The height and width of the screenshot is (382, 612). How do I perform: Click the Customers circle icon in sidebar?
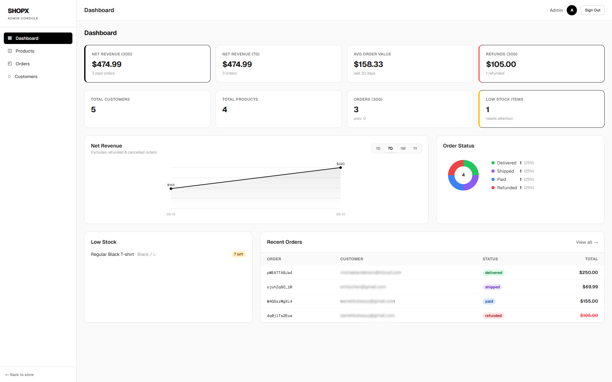9,76
